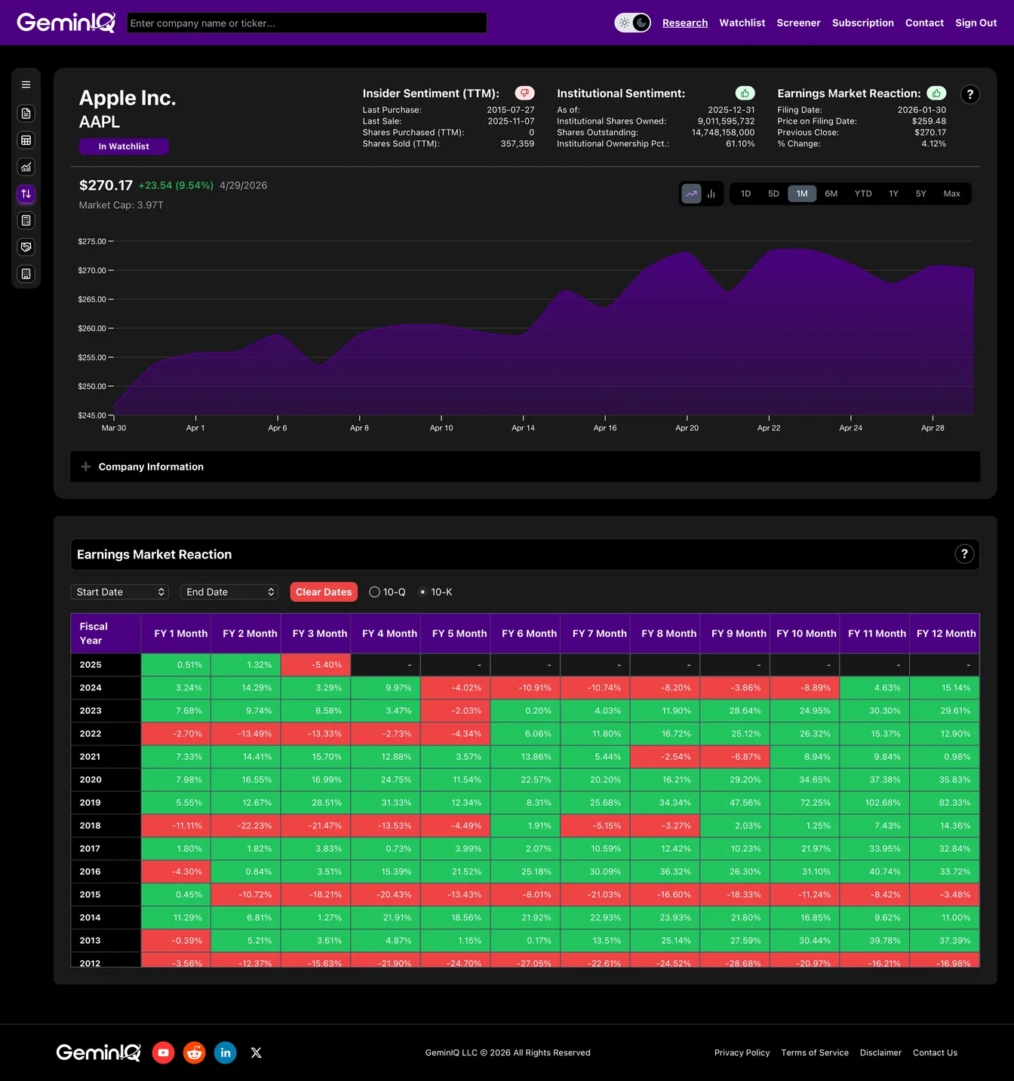Image resolution: width=1014 pixels, height=1081 pixels.
Task: Open the office building sidebar icon
Action: point(26,274)
